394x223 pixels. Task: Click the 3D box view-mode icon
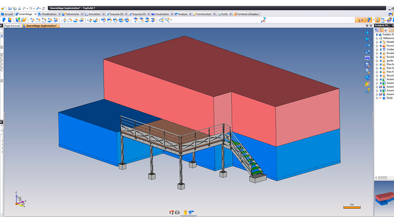coord(367,78)
